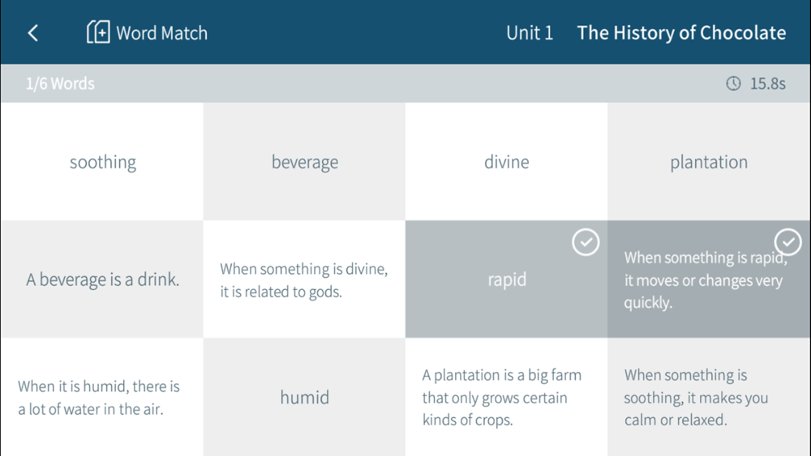Pick the 'related to gods' definition card
This screenshot has height=456, width=811.
tap(304, 279)
